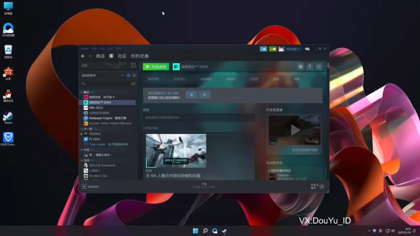The height and width of the screenshot is (236, 420).
Task: Open the QQ browser taskbar icon
Action: [x=215, y=231]
